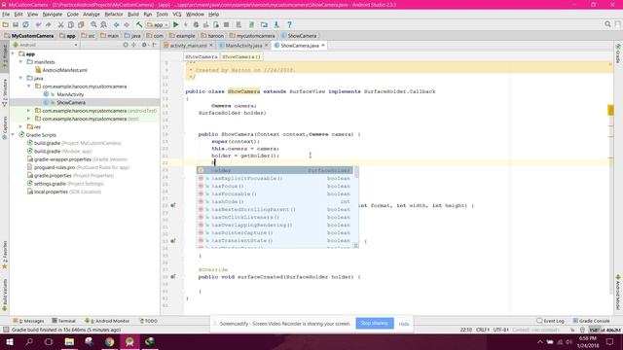The image size is (623, 350).
Task: Open the Event Log panel
Action: [550, 321]
